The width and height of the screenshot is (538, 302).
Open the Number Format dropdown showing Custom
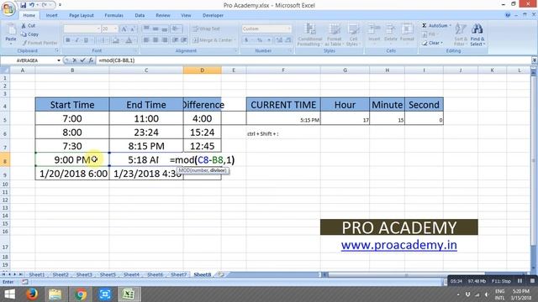(x=289, y=29)
